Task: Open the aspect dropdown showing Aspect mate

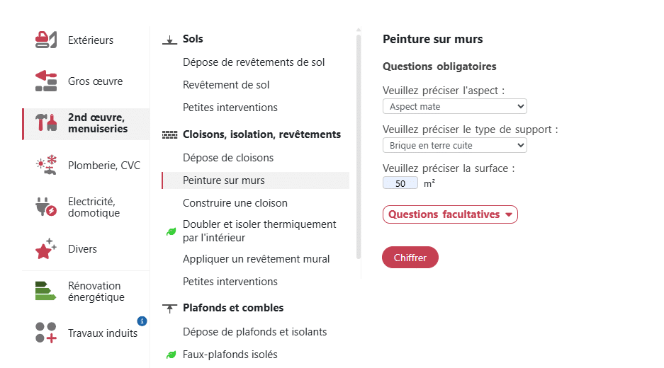Action: pyautogui.click(x=454, y=106)
